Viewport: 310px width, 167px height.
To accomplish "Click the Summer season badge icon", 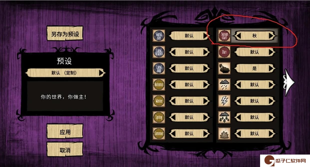I will [x=159, y=133].
